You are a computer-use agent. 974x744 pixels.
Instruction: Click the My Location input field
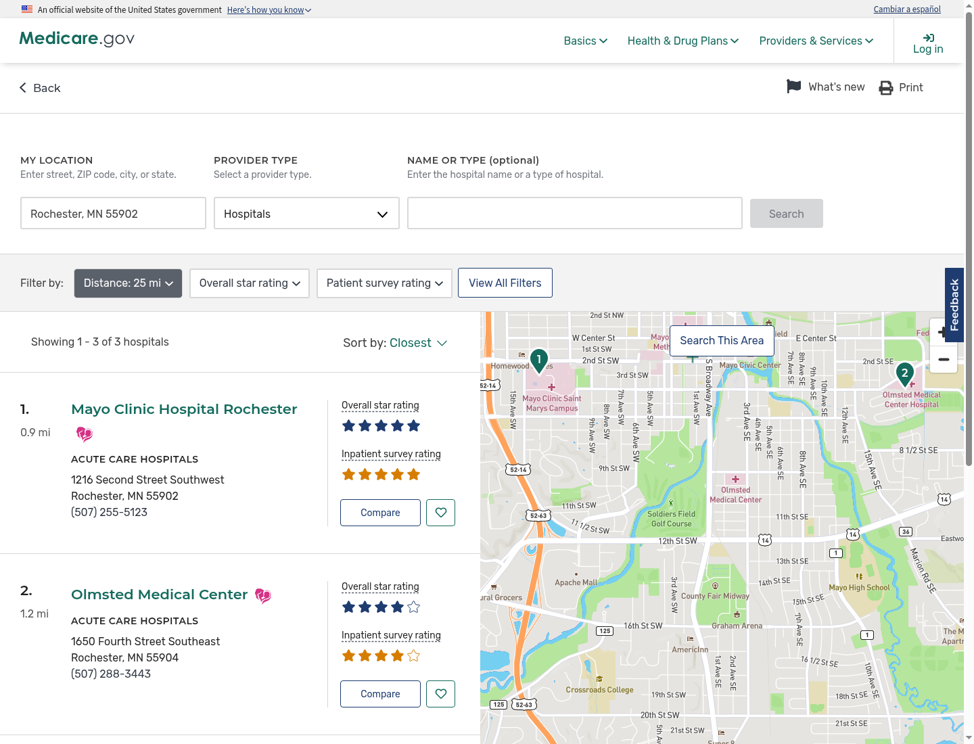coord(113,213)
